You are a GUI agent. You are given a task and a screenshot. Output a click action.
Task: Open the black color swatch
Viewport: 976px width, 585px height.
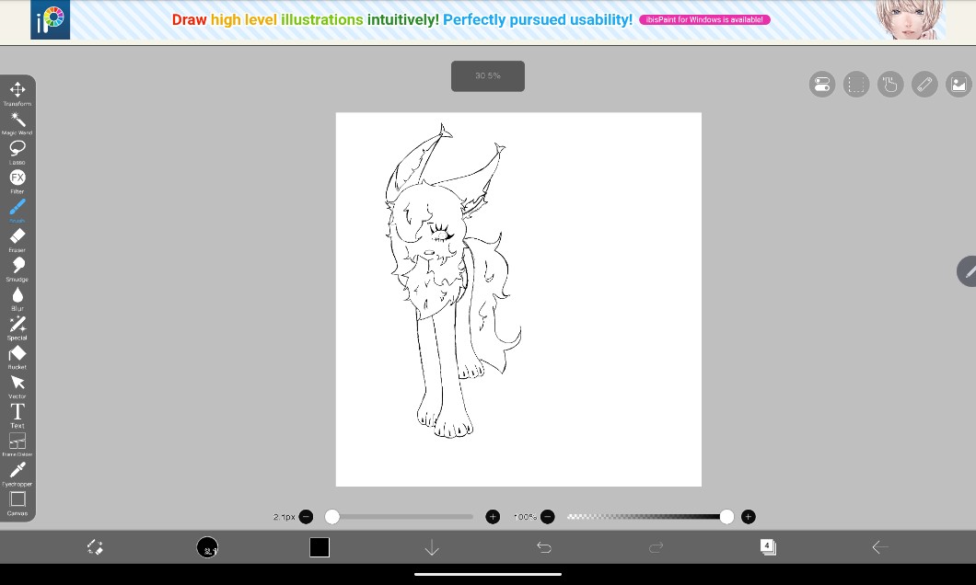tap(320, 547)
